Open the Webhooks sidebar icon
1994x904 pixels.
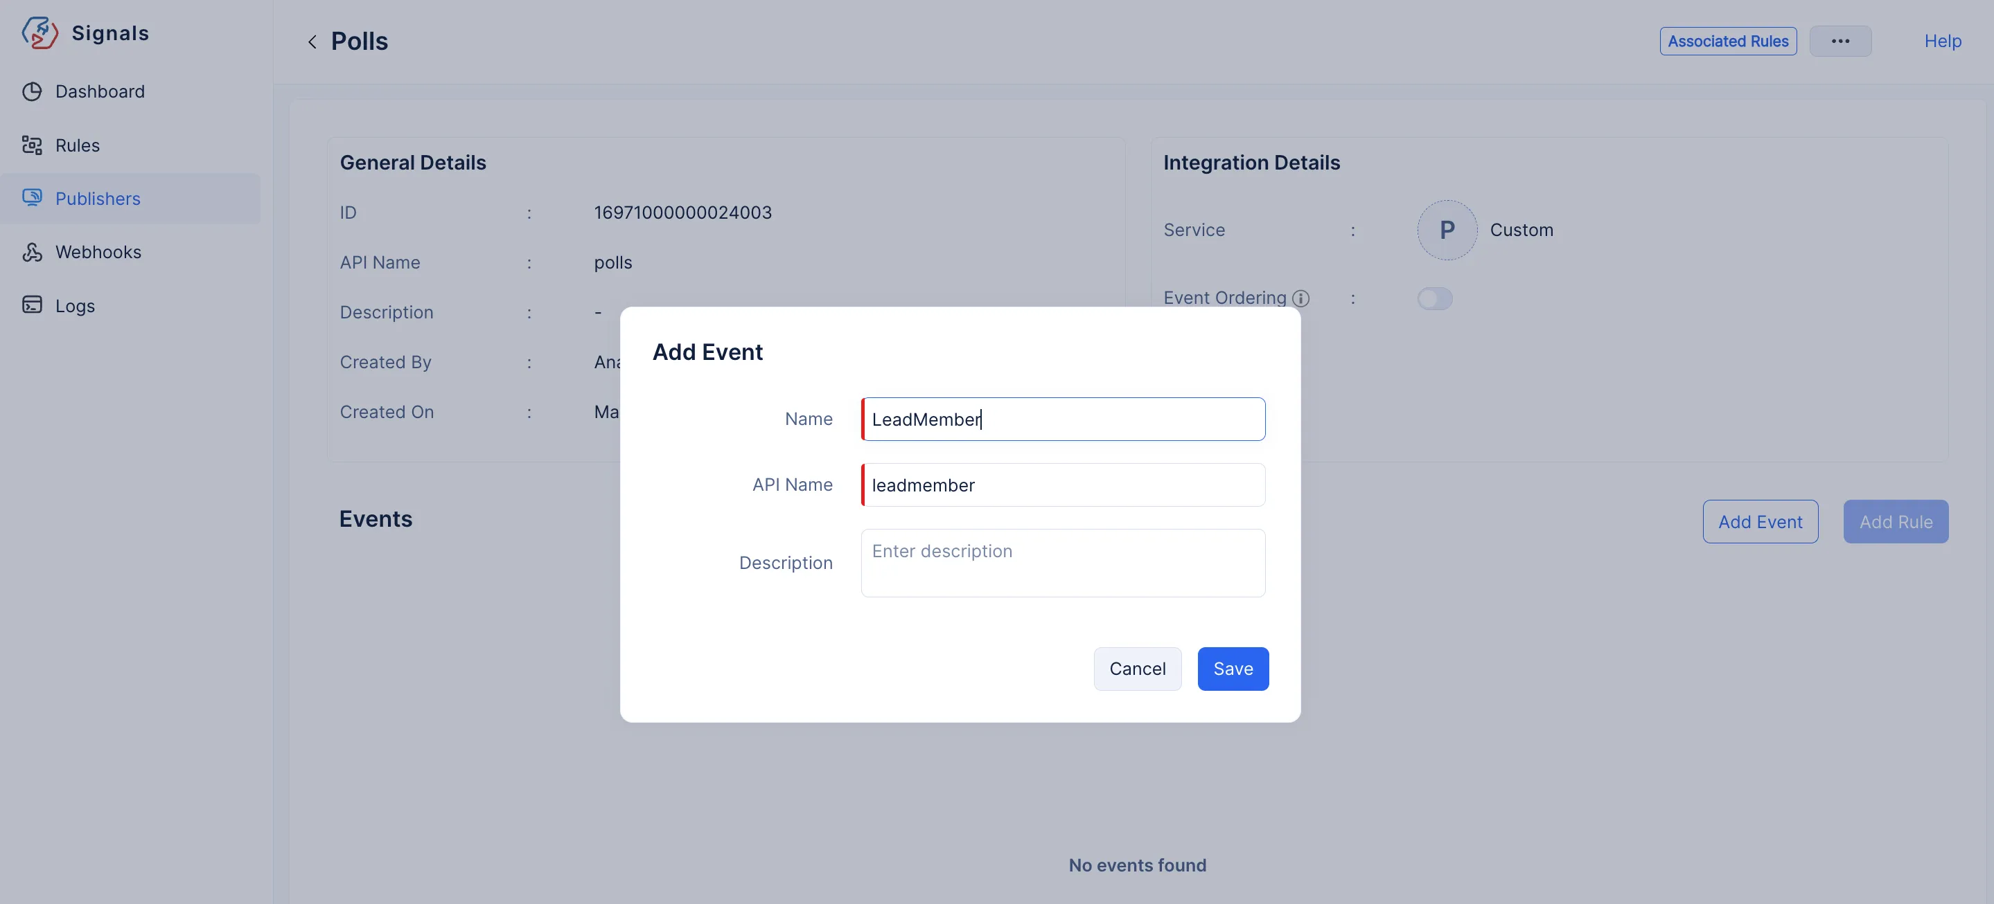(x=32, y=251)
